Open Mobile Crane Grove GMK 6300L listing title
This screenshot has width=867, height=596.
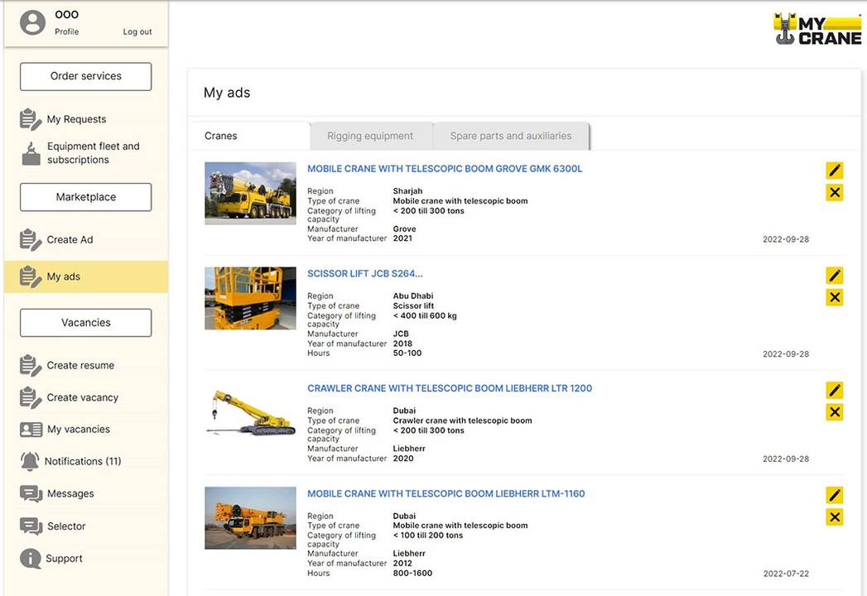point(445,169)
